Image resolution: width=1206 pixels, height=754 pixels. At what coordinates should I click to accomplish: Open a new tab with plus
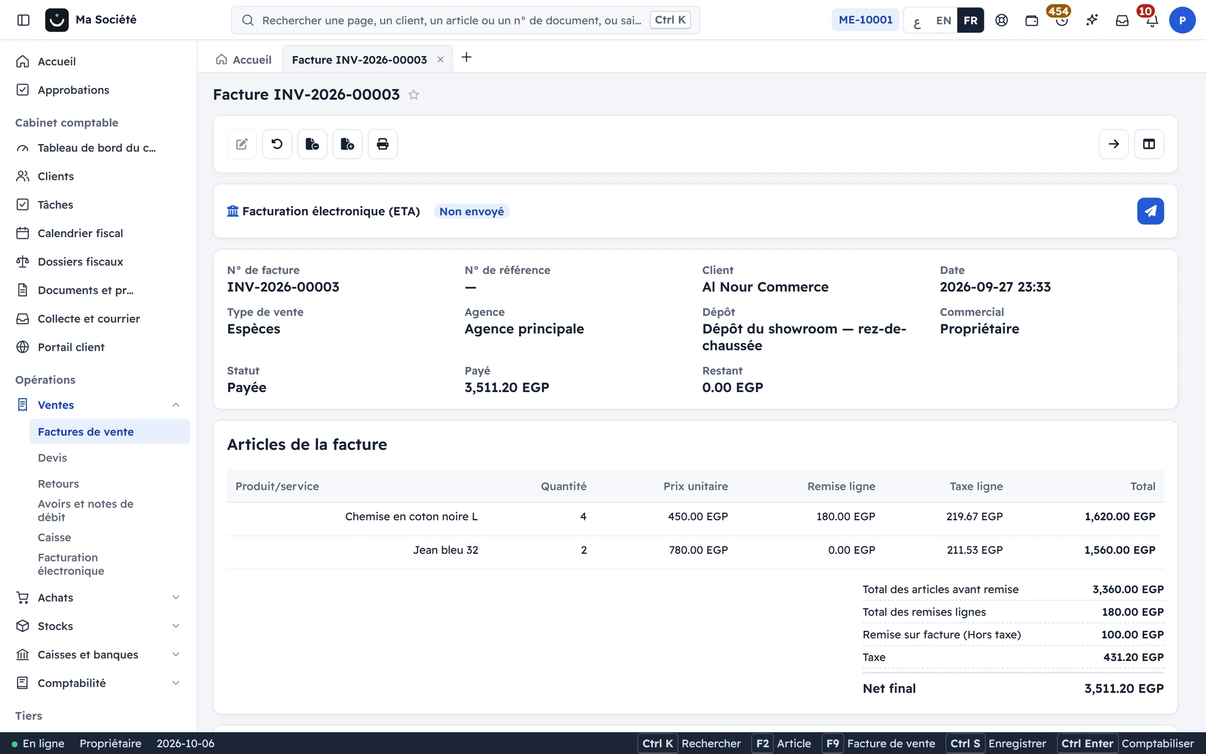click(x=466, y=57)
